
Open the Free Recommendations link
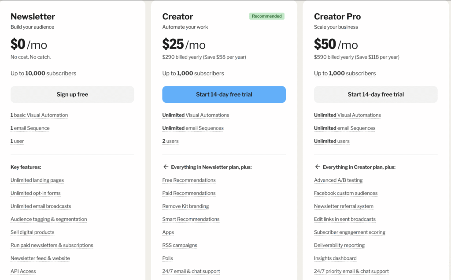pyautogui.click(x=189, y=180)
